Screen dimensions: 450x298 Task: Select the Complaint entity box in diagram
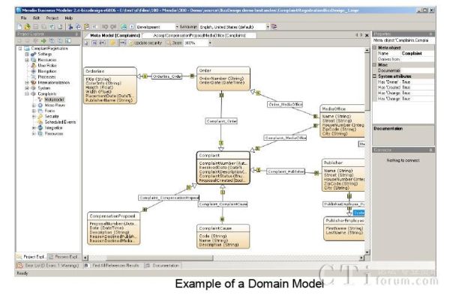(223, 168)
